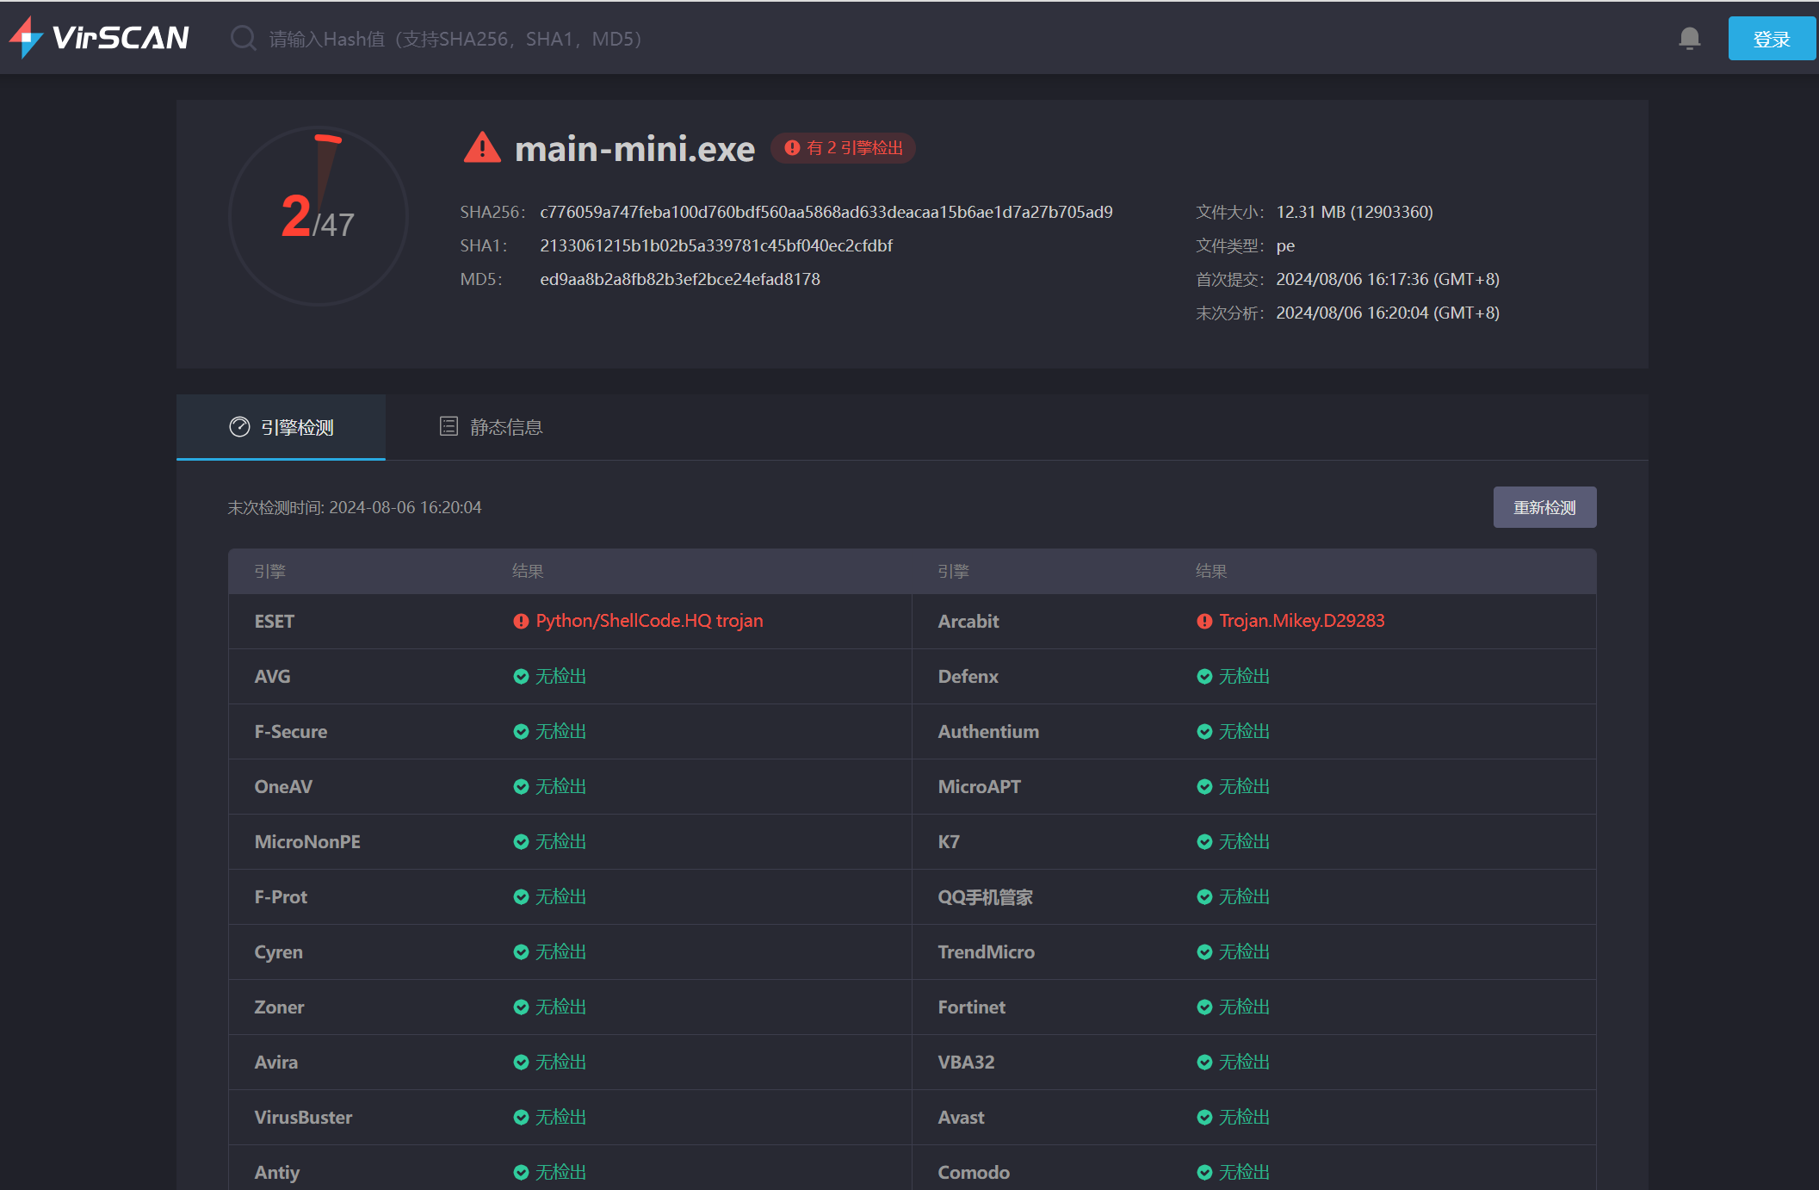This screenshot has height=1190, width=1819.
Task: Click the search magnifier icon
Action: pyautogui.click(x=243, y=39)
